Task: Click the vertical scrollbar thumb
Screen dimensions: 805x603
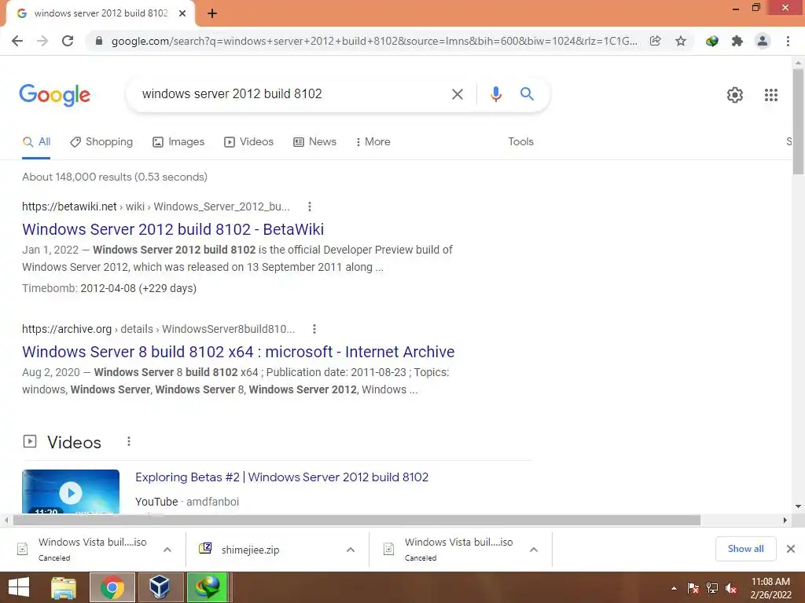Action: [x=799, y=121]
